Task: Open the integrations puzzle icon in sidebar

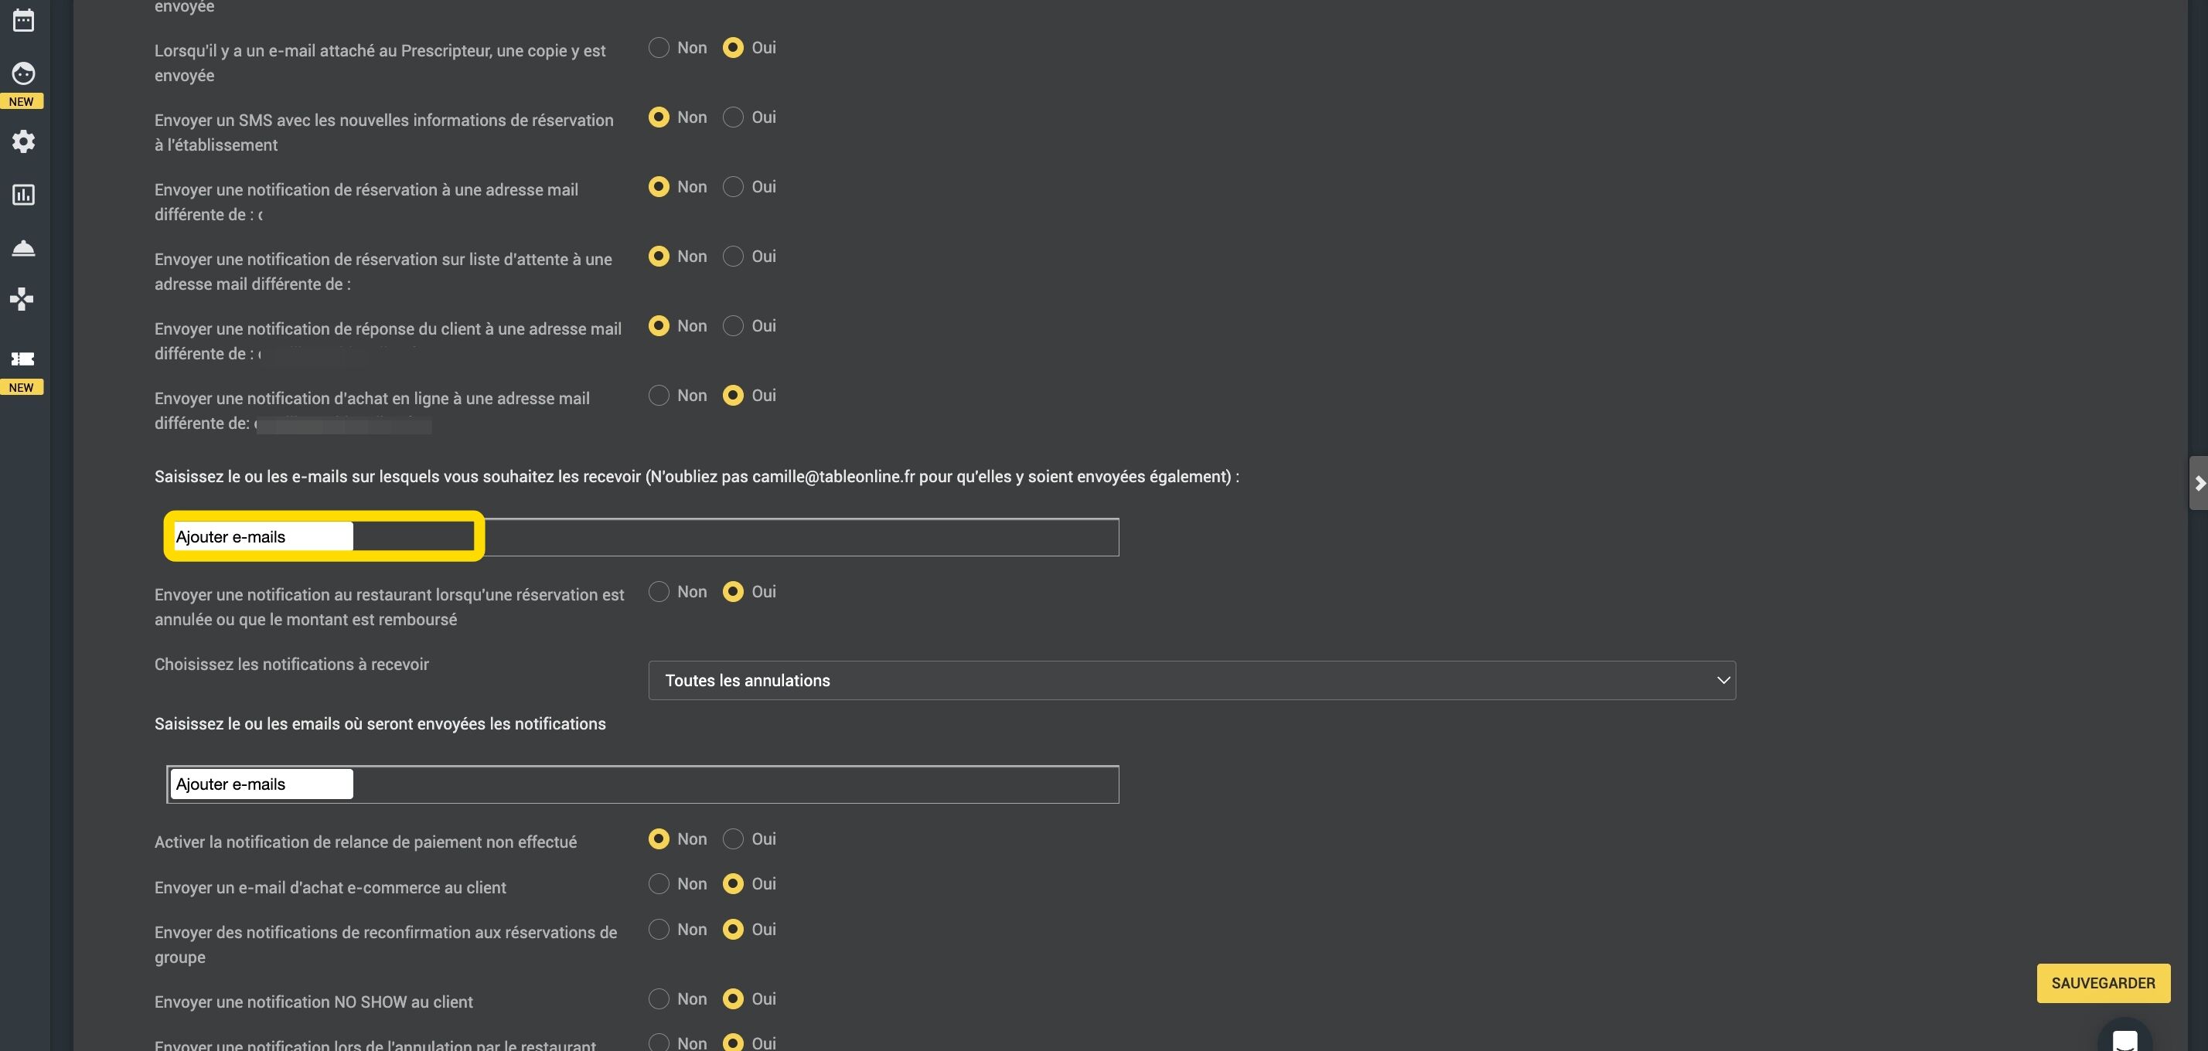Action: pos(22,299)
